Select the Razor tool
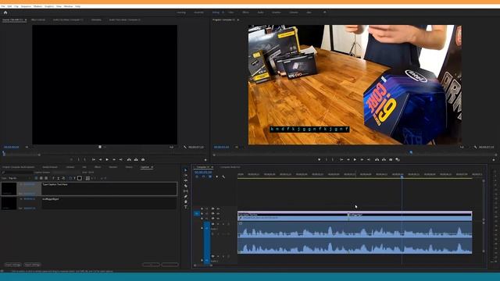Viewport: 500px width, 281px height. point(186,186)
